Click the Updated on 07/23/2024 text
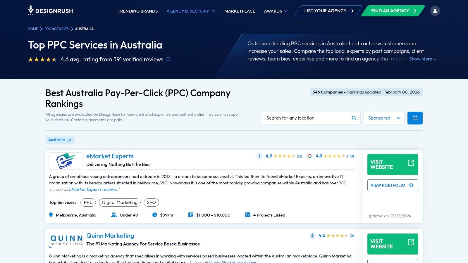Viewport: 468px width, 263px height. point(389,216)
